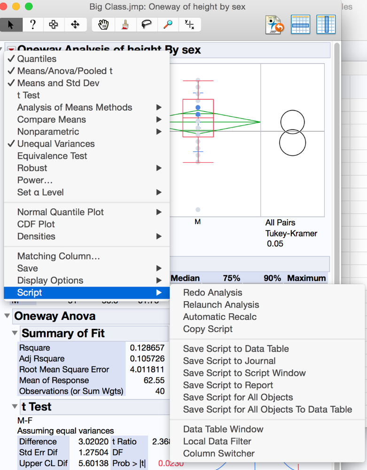The height and width of the screenshot is (470, 367).
Task: Toggle the Quantiles option
Action: [x=87, y=59]
